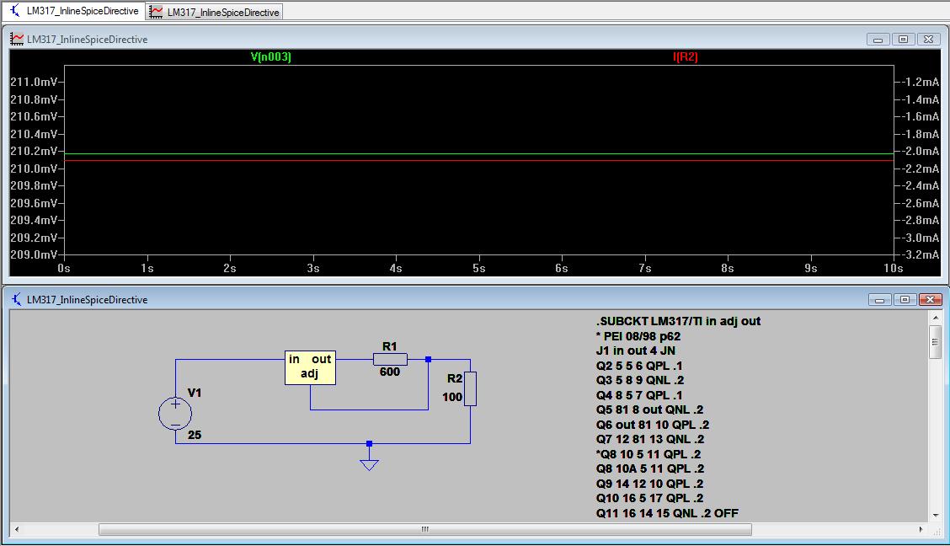Image resolution: width=950 pixels, height=546 pixels.
Task: Click the I(R2) trace label
Action: [686, 57]
